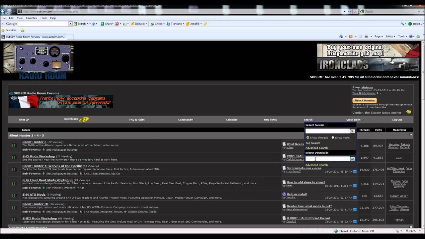The height and width of the screenshot is (239, 425).
Task: Collapse the Silent Hunter 3-4-5 category
Action: 411,135
